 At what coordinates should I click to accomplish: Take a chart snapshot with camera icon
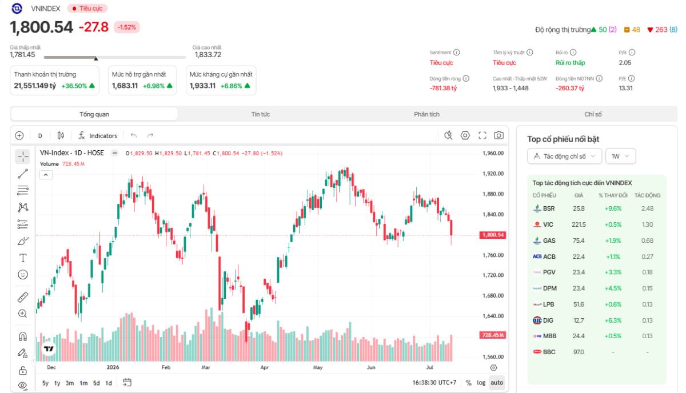(499, 135)
